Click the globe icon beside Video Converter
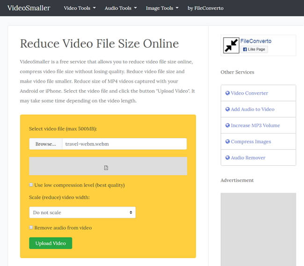This screenshot has height=266, width=304. click(x=227, y=93)
